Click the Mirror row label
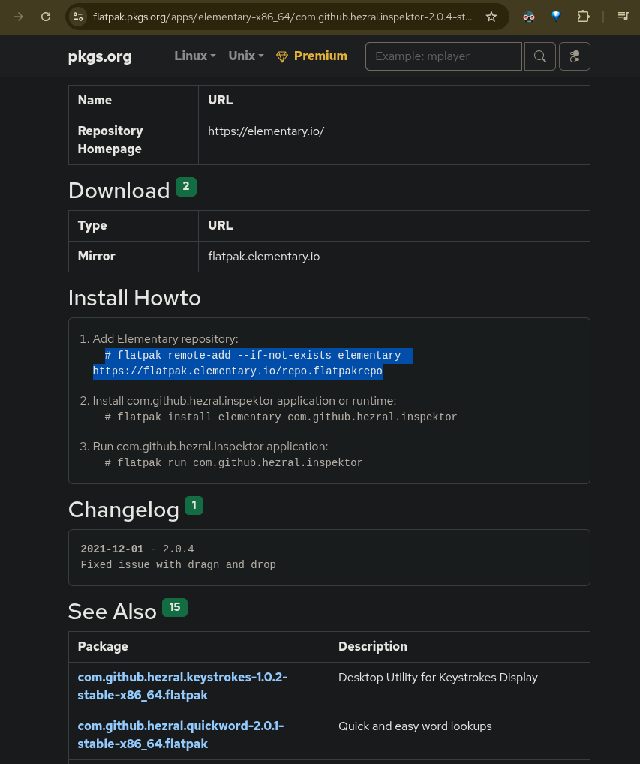The height and width of the screenshot is (764, 640). coord(97,256)
